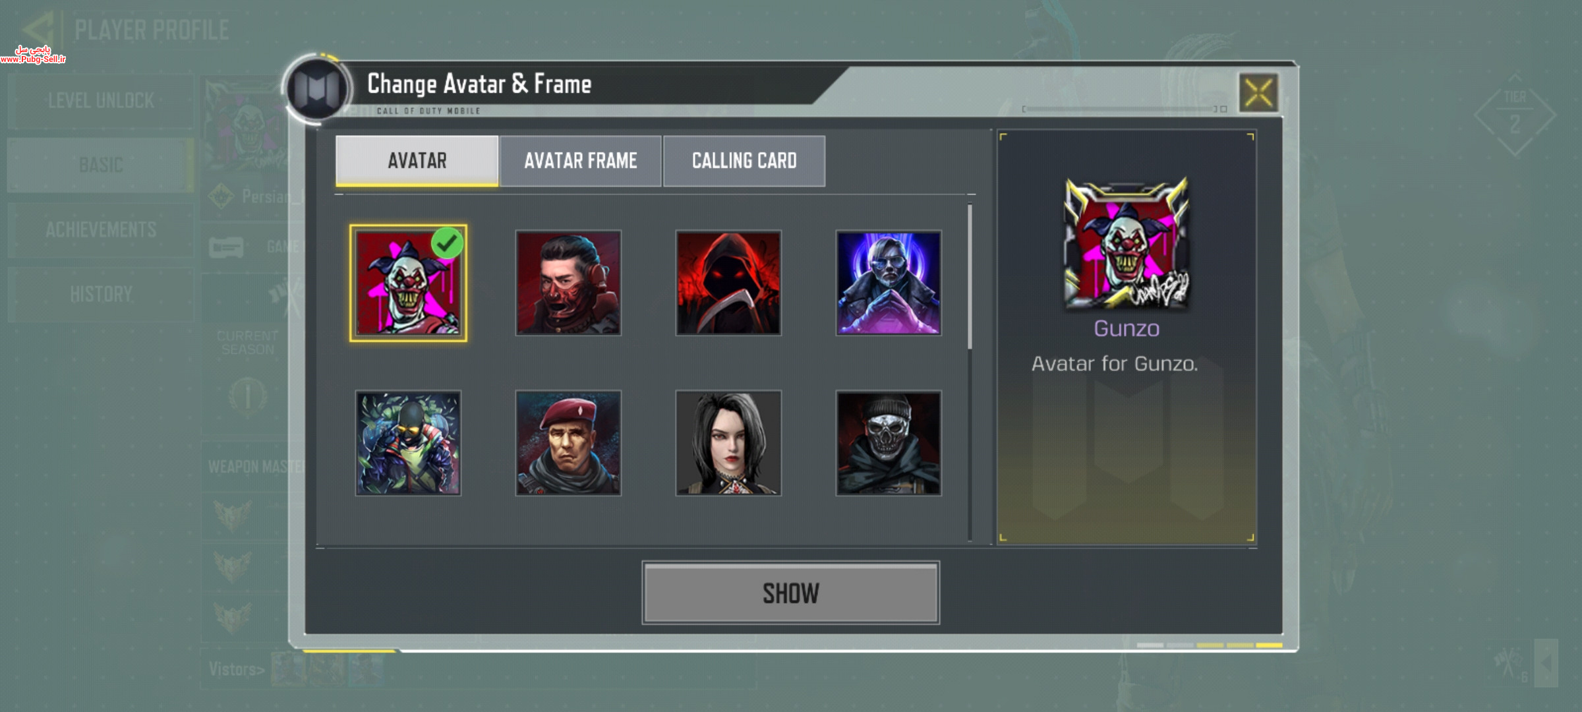Image resolution: width=1582 pixels, height=712 pixels.
Task: Select the red beret soldier avatar
Action: click(568, 443)
